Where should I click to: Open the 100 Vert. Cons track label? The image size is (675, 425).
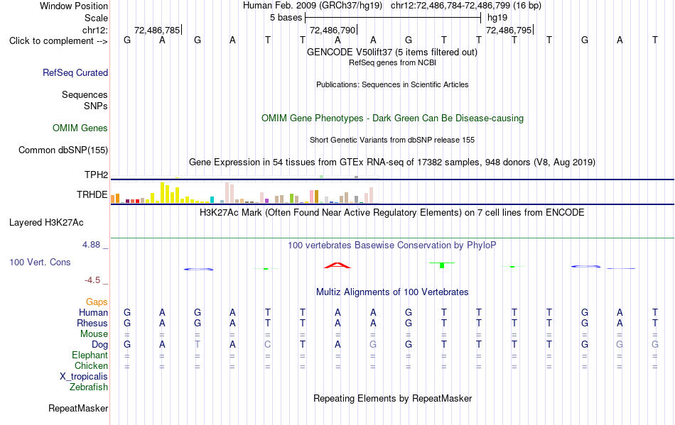click(x=40, y=262)
